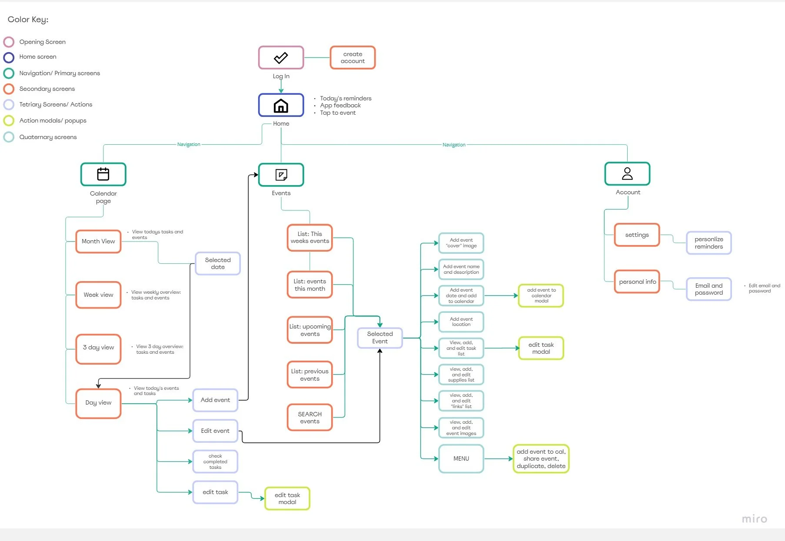Screen dimensions: 785x541
Task: Select the Action modals/ popups key circle
Action: click(x=9, y=120)
